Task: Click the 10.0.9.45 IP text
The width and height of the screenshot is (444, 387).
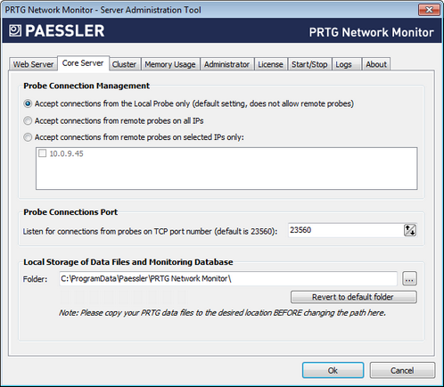Action: 66,153
